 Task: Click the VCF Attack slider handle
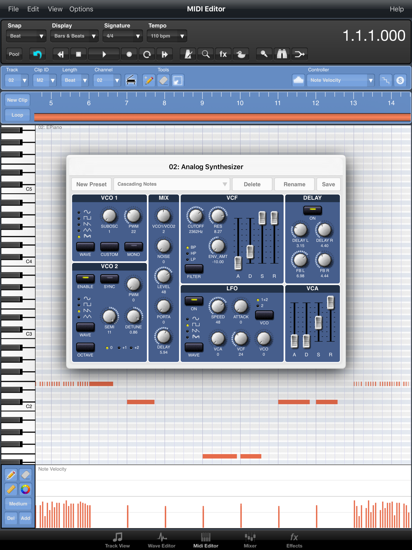click(238, 262)
